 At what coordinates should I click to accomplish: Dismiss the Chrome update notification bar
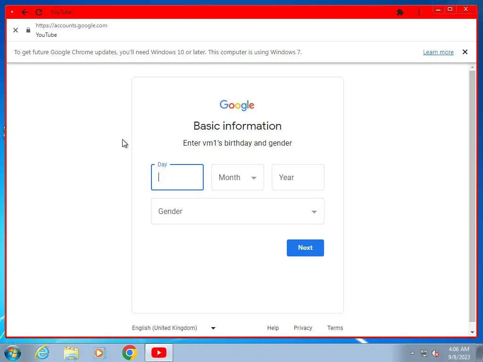(465, 52)
